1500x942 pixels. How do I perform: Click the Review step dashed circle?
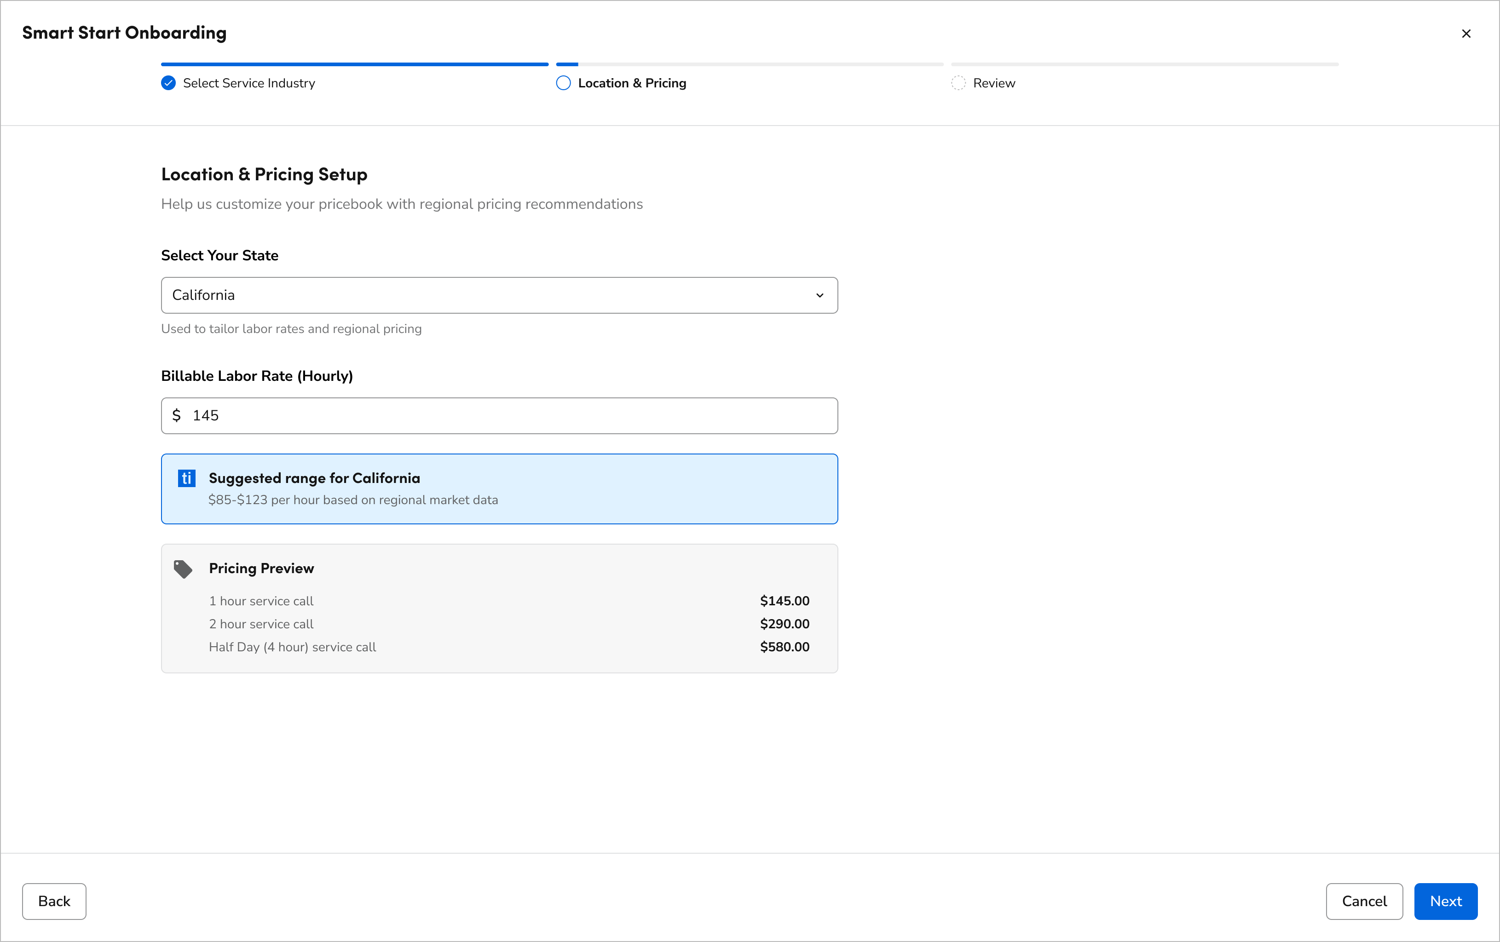(x=958, y=83)
